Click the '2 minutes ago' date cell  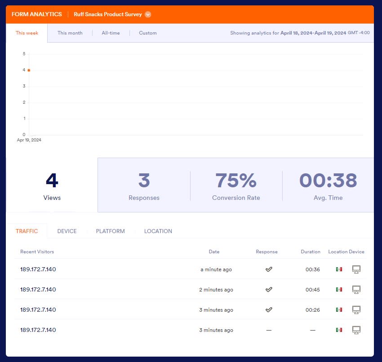pyautogui.click(x=216, y=290)
